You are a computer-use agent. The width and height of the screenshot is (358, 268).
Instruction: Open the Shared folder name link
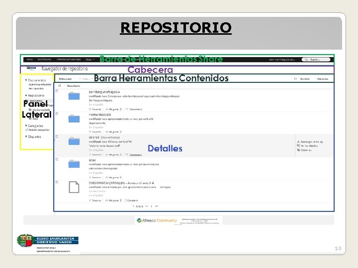coord(94,137)
